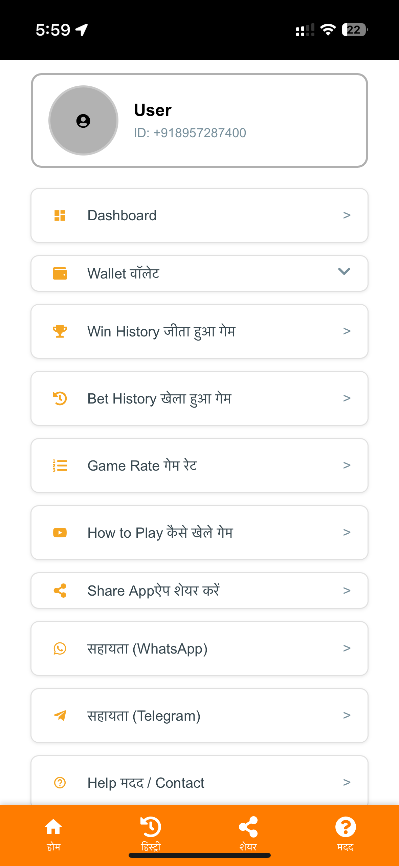399x866 pixels.
Task: Open Bet History list entry
Action: pos(199,398)
